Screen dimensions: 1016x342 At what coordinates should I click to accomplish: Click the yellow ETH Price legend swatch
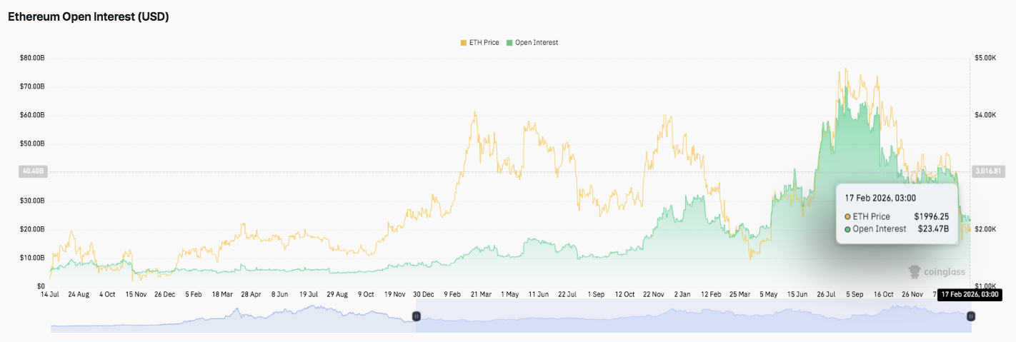click(x=463, y=43)
